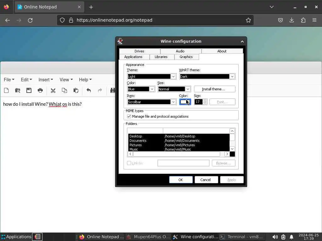
Task: Click the Cancel button in Wine configuration
Action: (206, 180)
